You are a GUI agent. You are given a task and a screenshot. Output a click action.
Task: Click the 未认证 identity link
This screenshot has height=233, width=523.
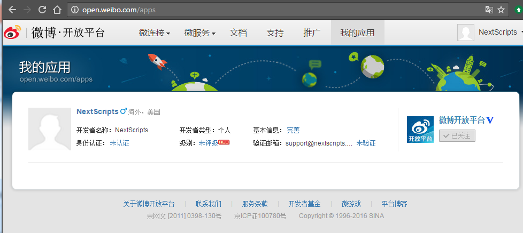(119, 143)
